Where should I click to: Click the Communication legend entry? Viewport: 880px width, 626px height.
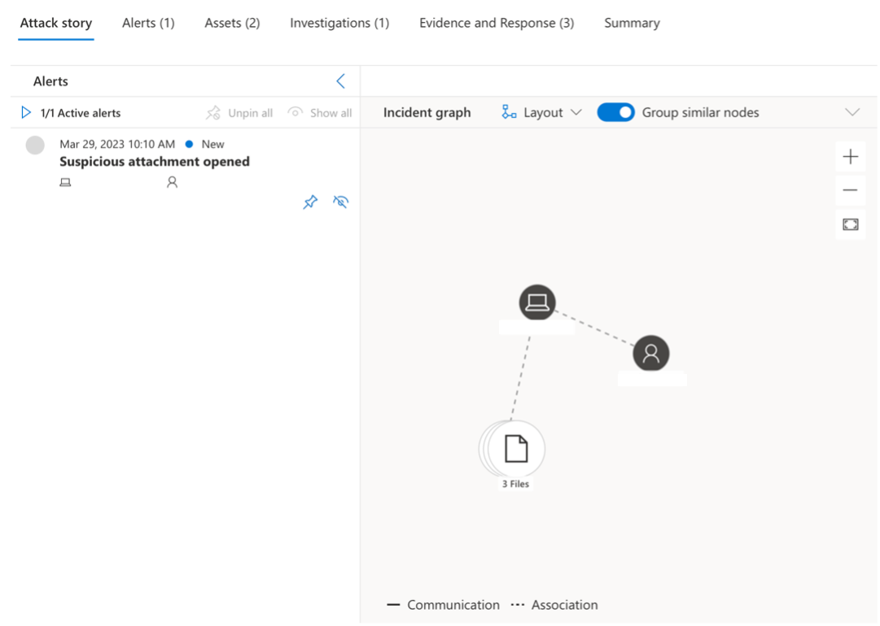443,605
